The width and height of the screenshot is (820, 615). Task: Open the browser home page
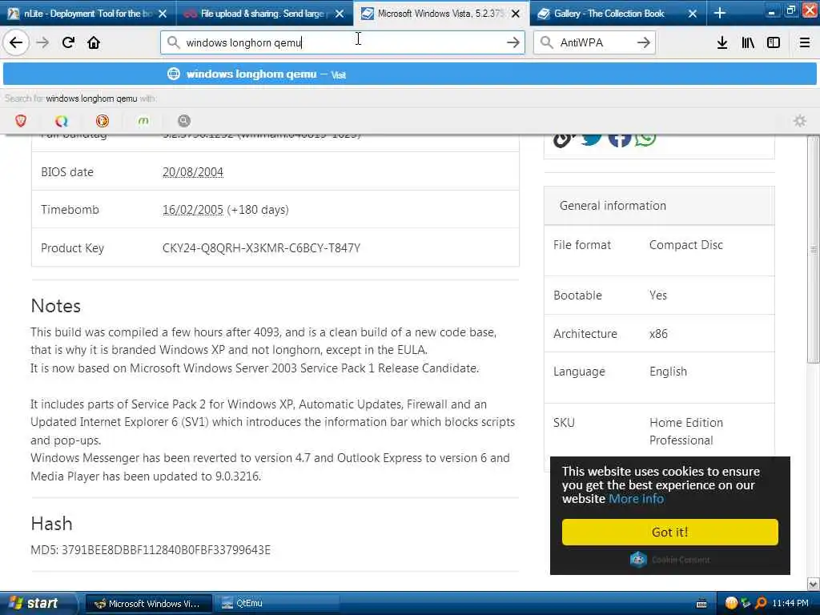pos(94,43)
